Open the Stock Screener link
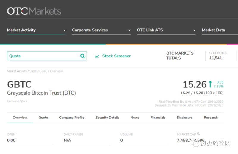Image resolution: width=238 pixels, height=154 pixels. pos(116,56)
